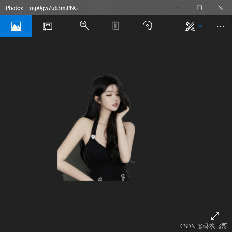232x232 pixels.
Task: Zoom in with the magnifier icon
Action: (x=84, y=25)
